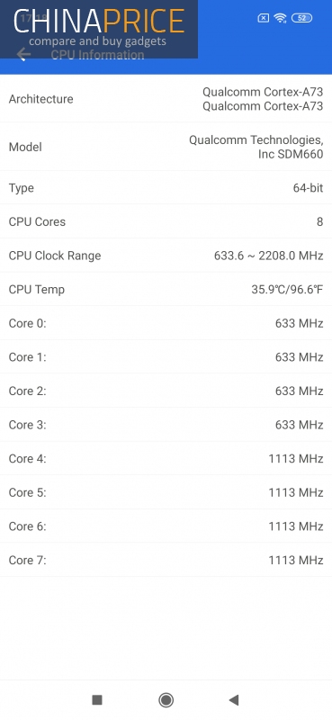Tap the back arrow in header
Image resolution: width=332 pixels, height=720 pixels.
[23, 55]
